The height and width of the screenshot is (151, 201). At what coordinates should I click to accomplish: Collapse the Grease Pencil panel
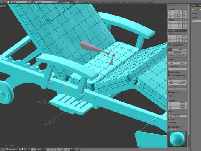click(169, 45)
